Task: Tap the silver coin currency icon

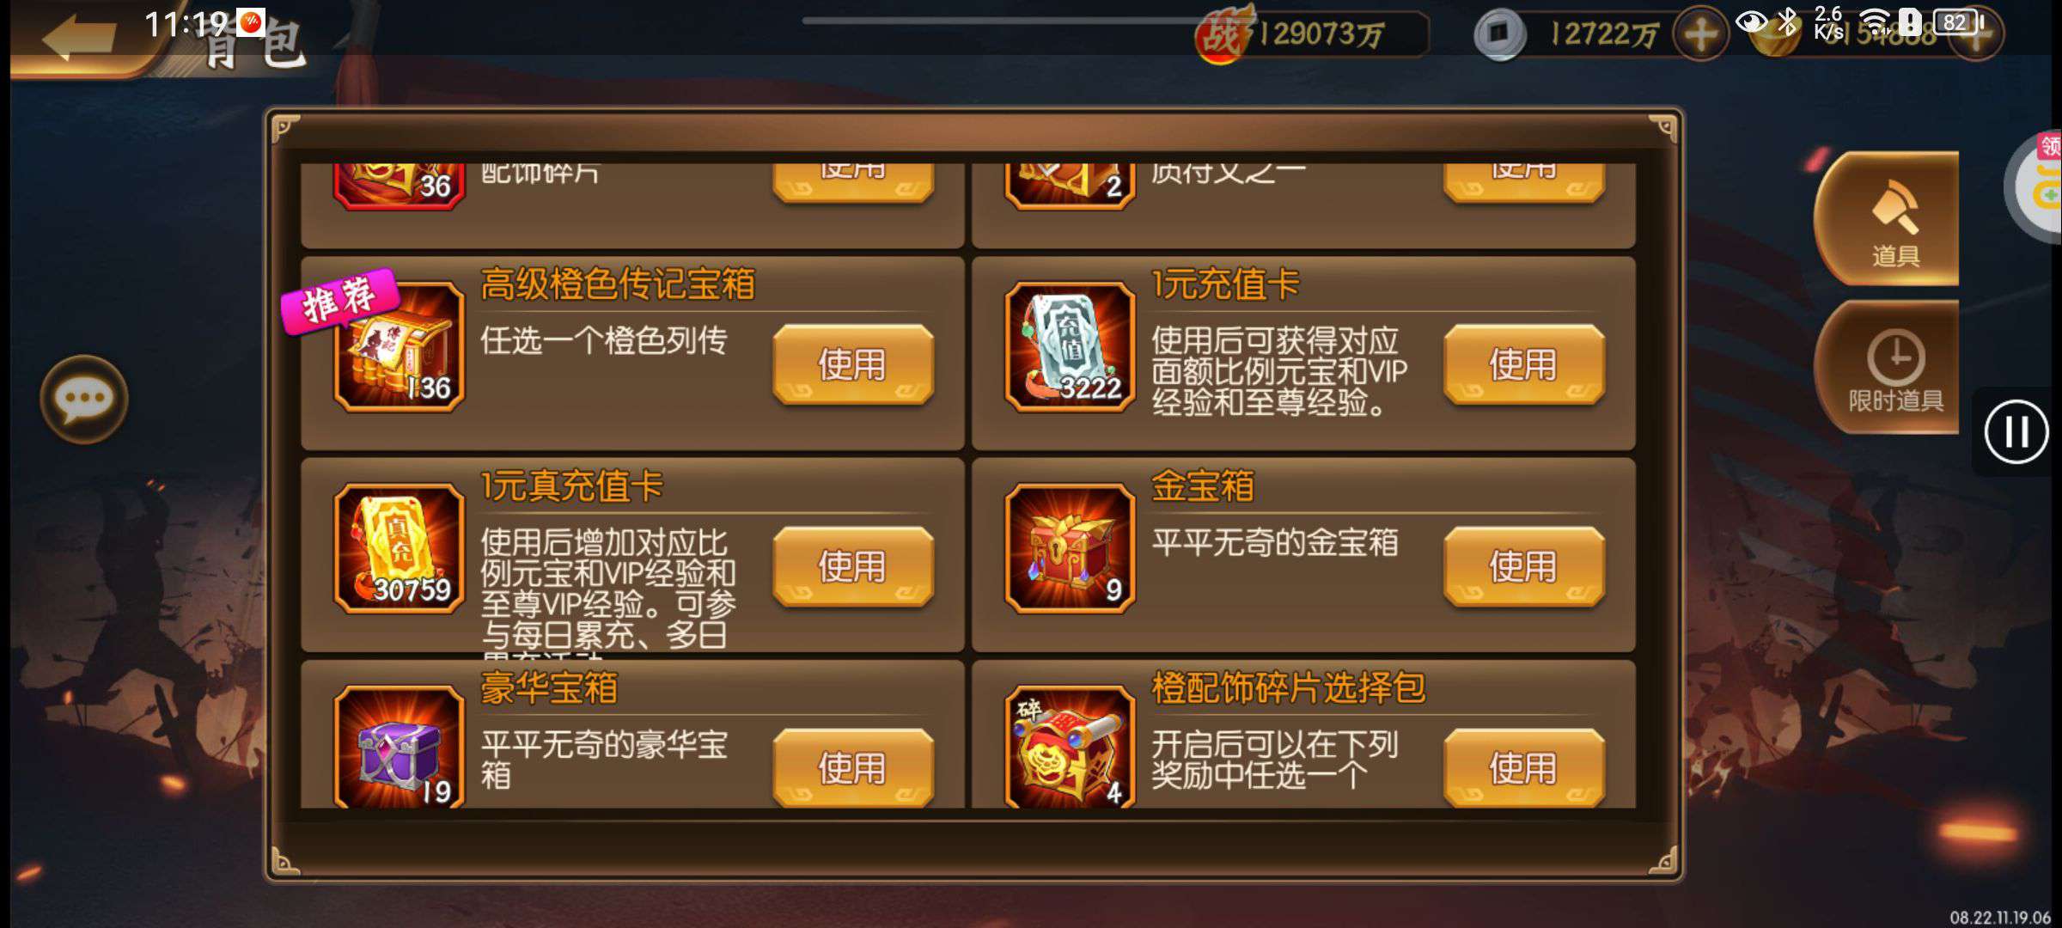Action: [1499, 34]
